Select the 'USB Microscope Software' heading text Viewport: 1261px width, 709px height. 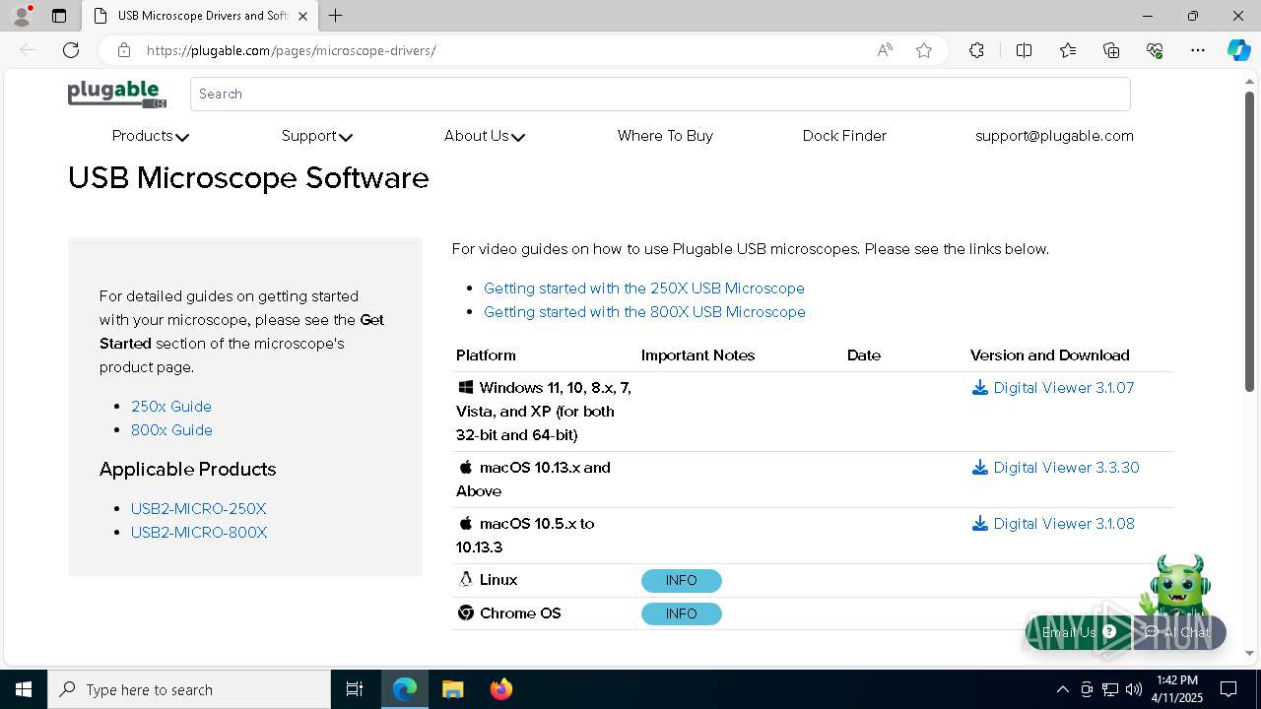248,178
